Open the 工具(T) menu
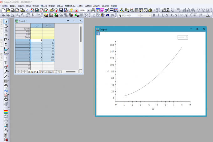This screenshot has height=142, width=213. pyautogui.click(x=80, y=6)
